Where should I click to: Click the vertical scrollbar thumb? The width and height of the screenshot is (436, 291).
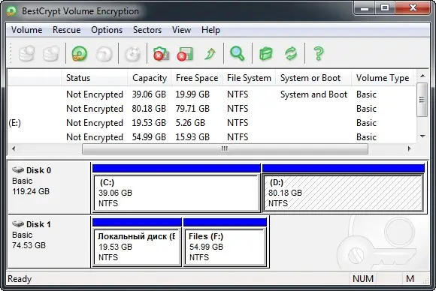[x=422, y=99]
